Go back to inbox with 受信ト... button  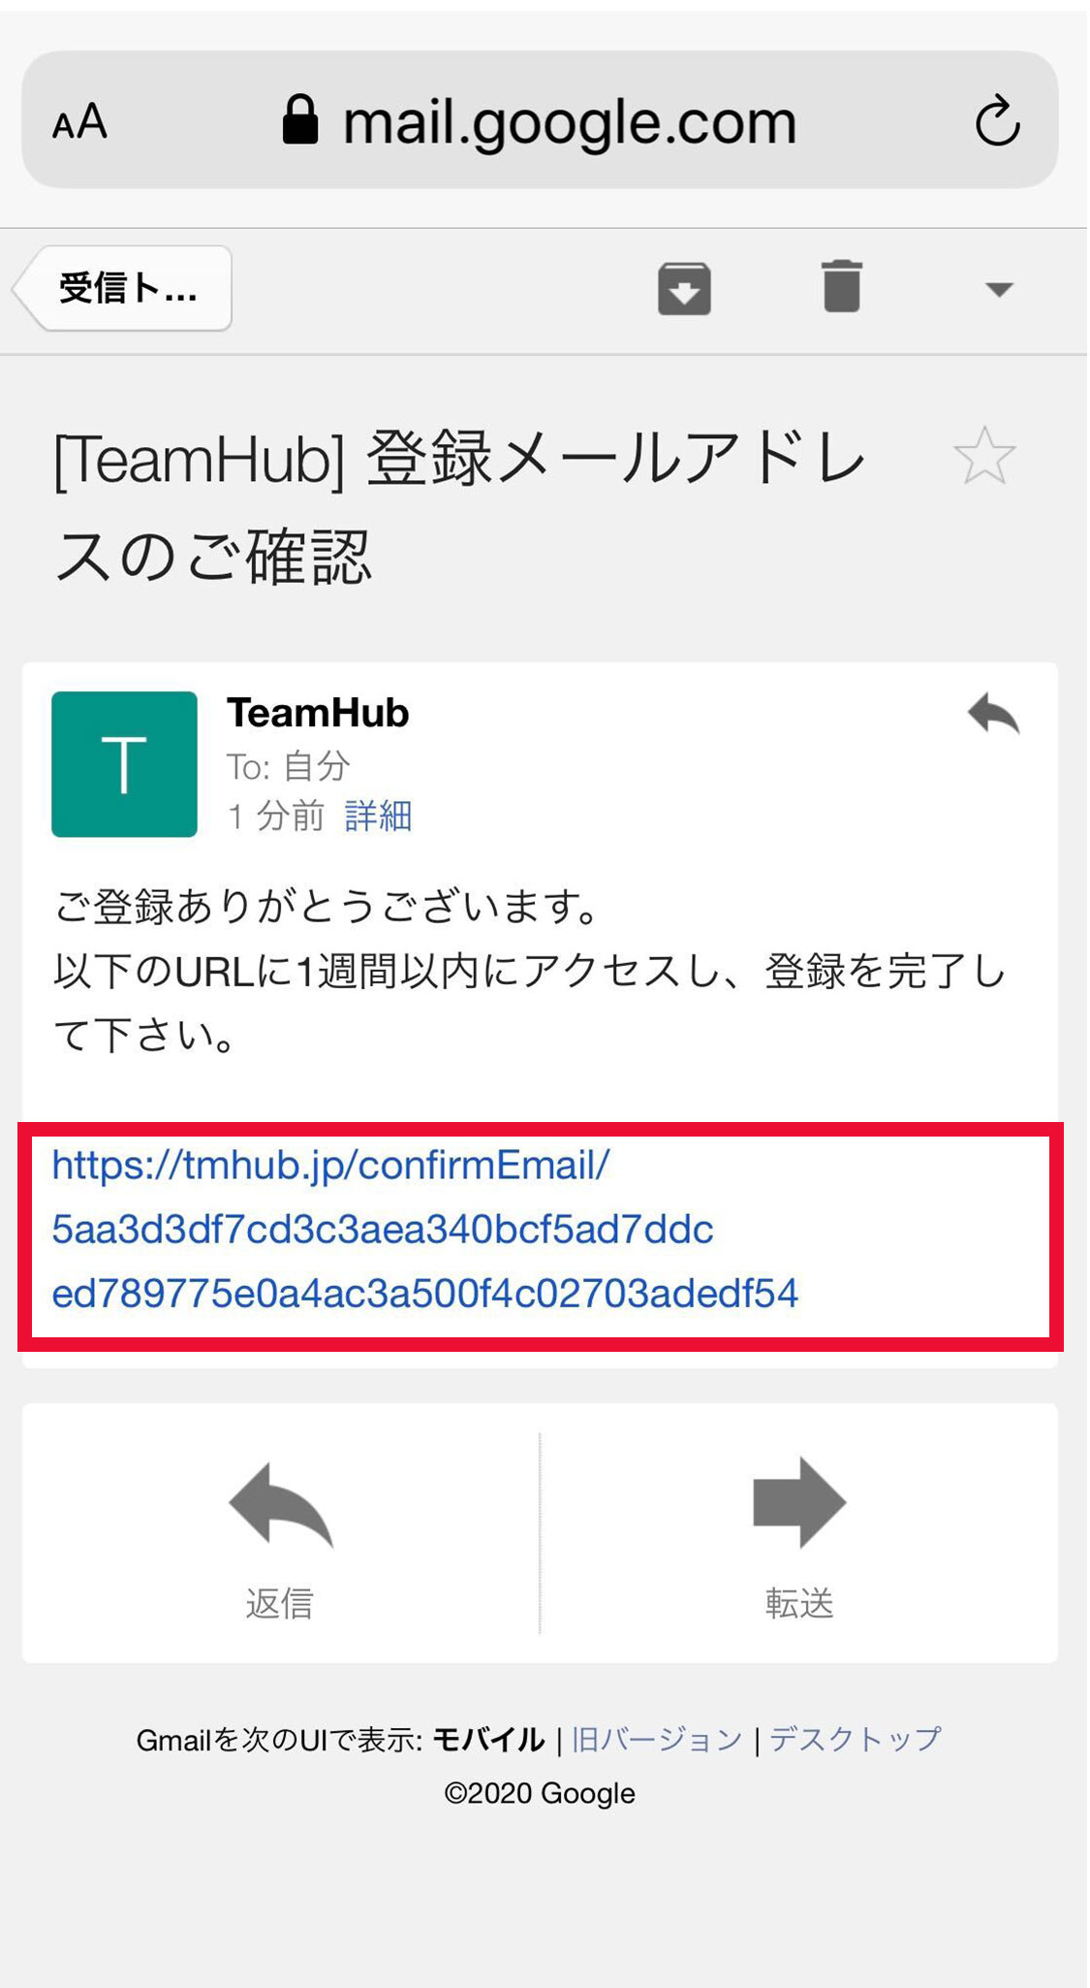(124, 288)
